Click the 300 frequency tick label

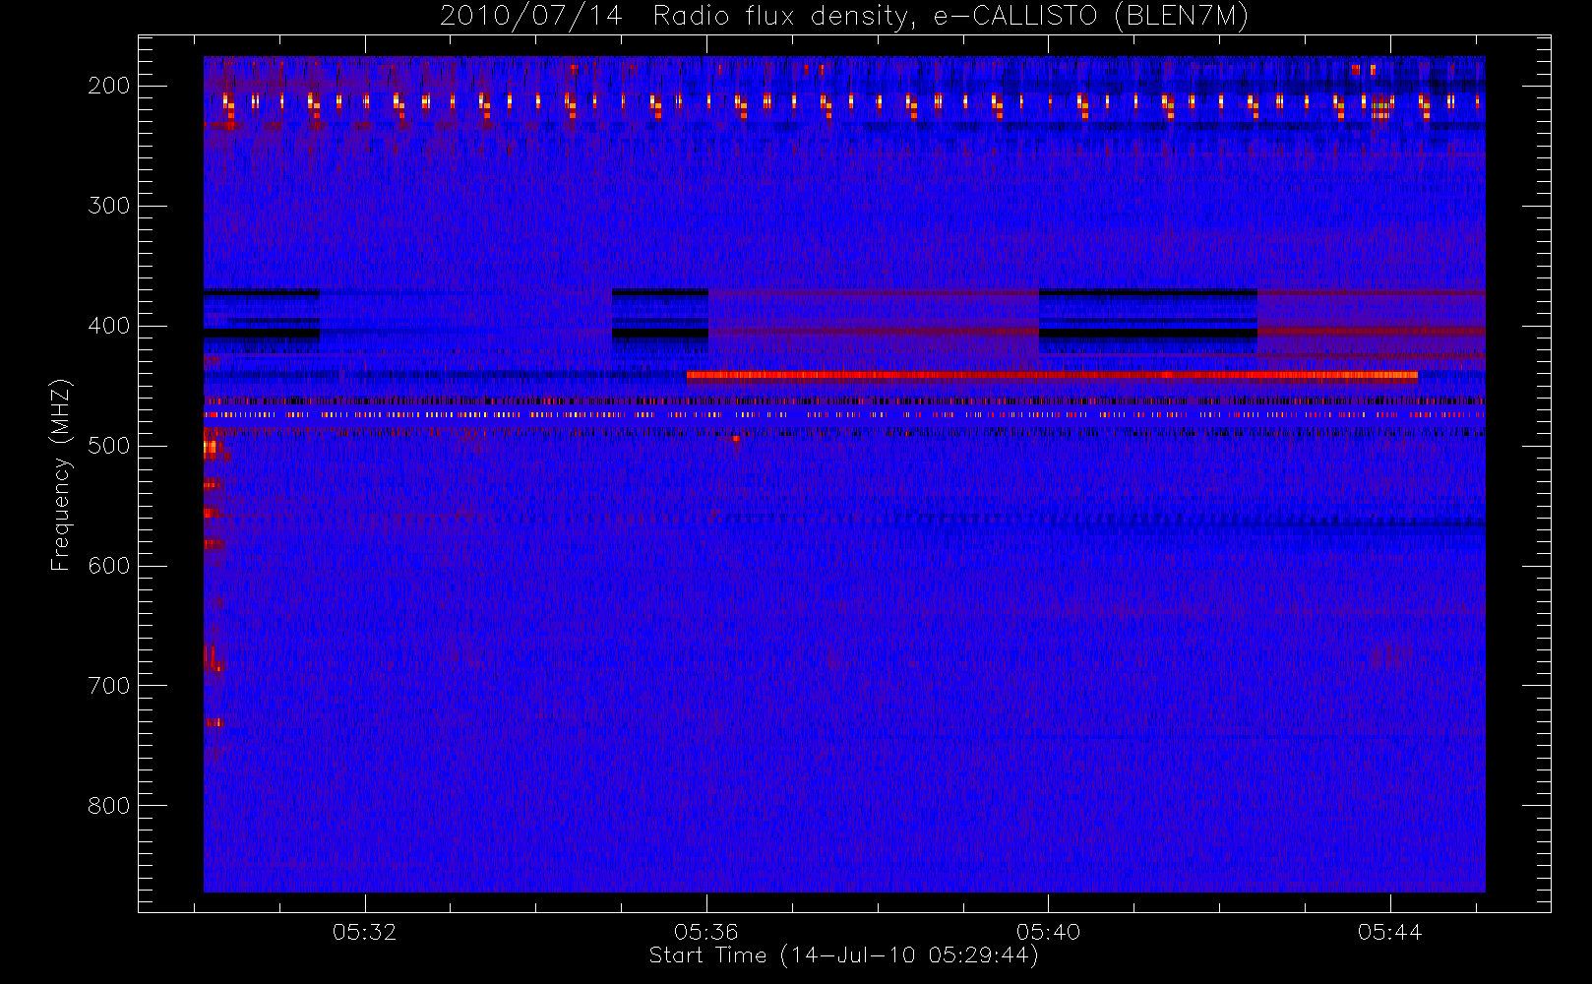point(109,206)
